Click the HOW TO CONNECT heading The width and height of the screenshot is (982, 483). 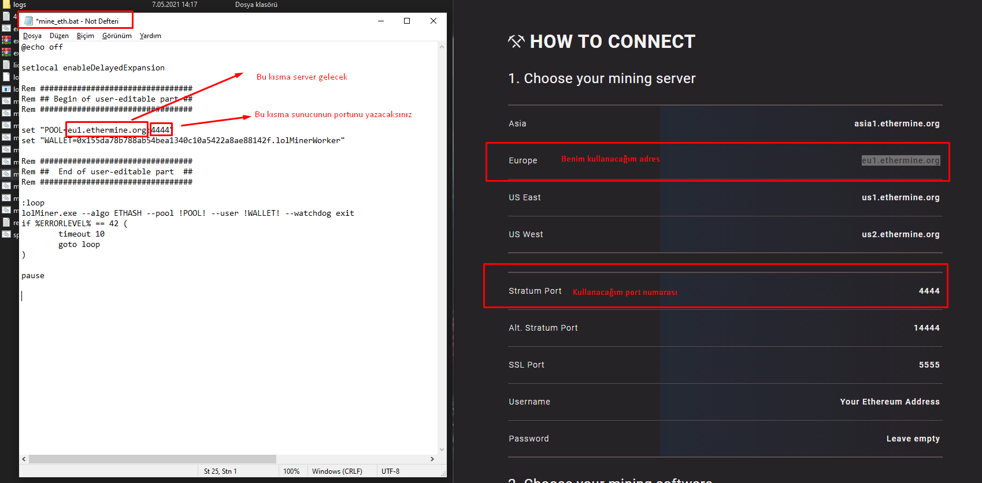coord(612,42)
